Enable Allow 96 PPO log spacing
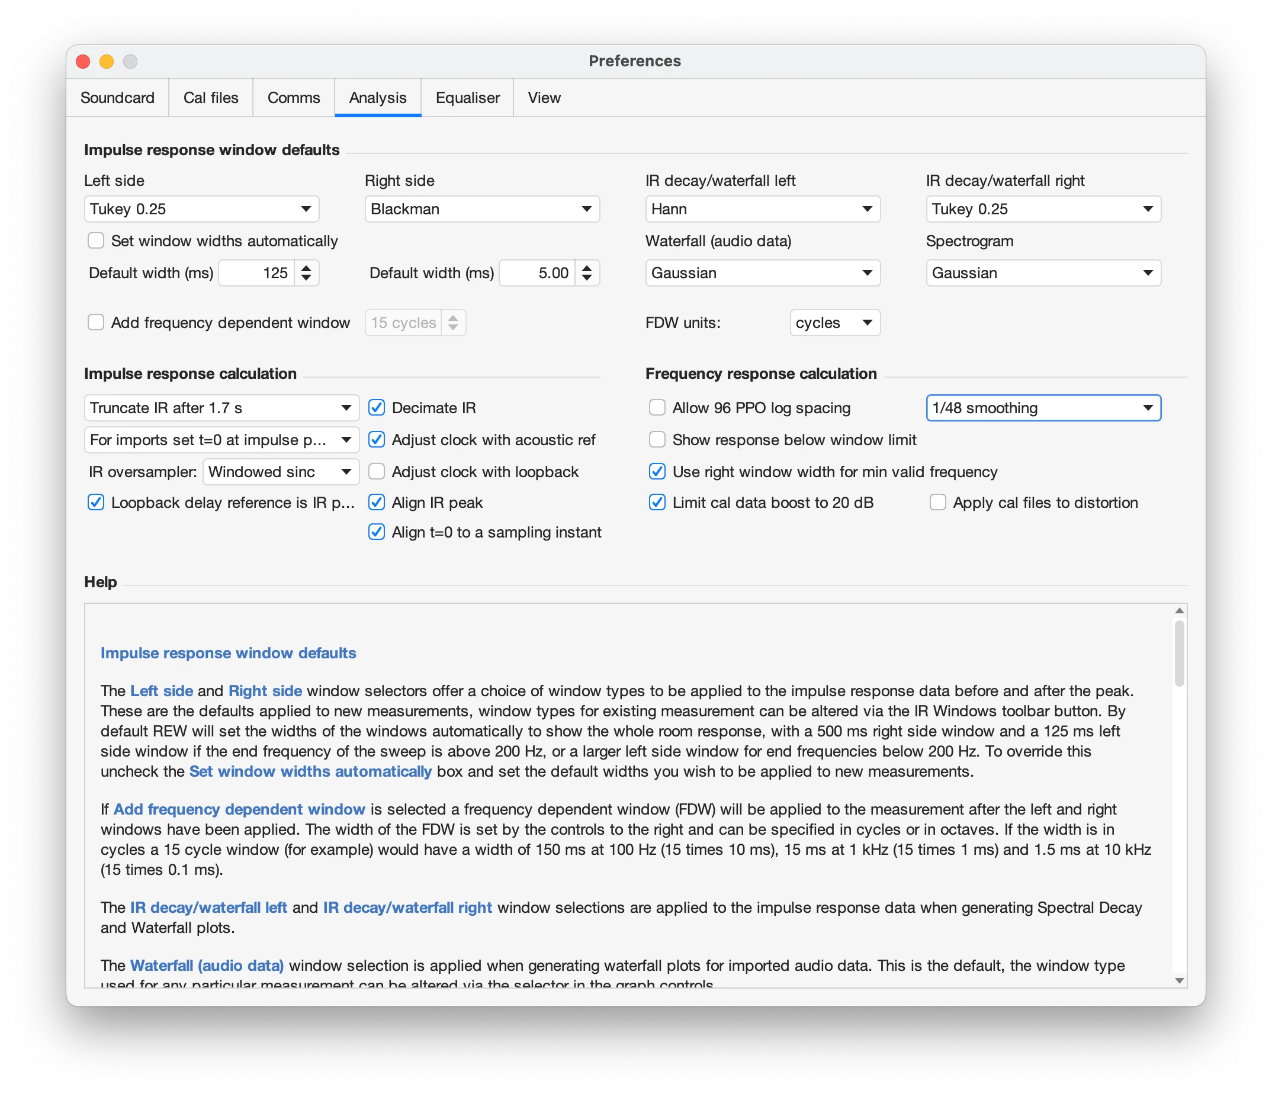The width and height of the screenshot is (1272, 1094). (657, 408)
